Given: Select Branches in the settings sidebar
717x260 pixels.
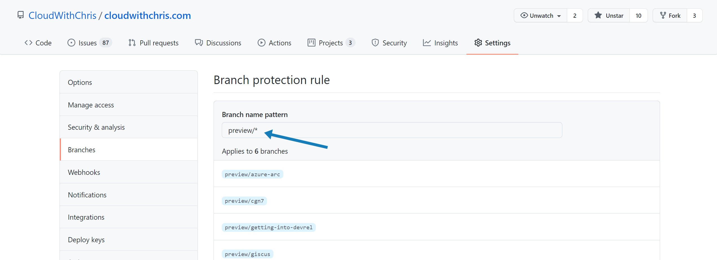Looking at the screenshot, I should (82, 149).
